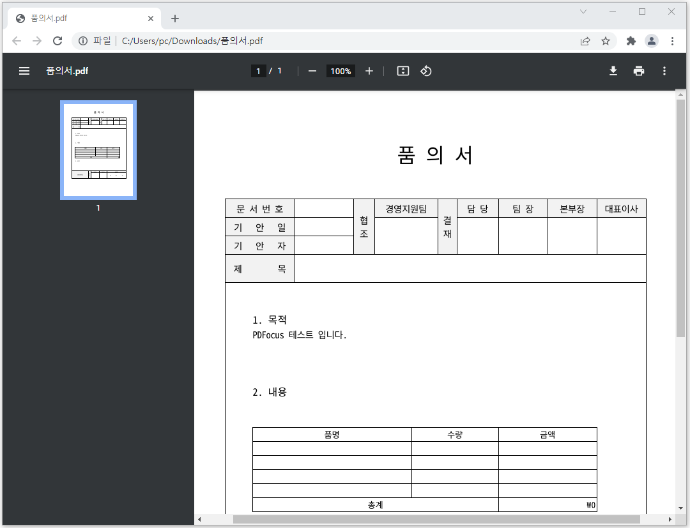The width and height of the screenshot is (690, 528).
Task: Click the 문 서 번 호 cell
Action: click(x=260, y=209)
